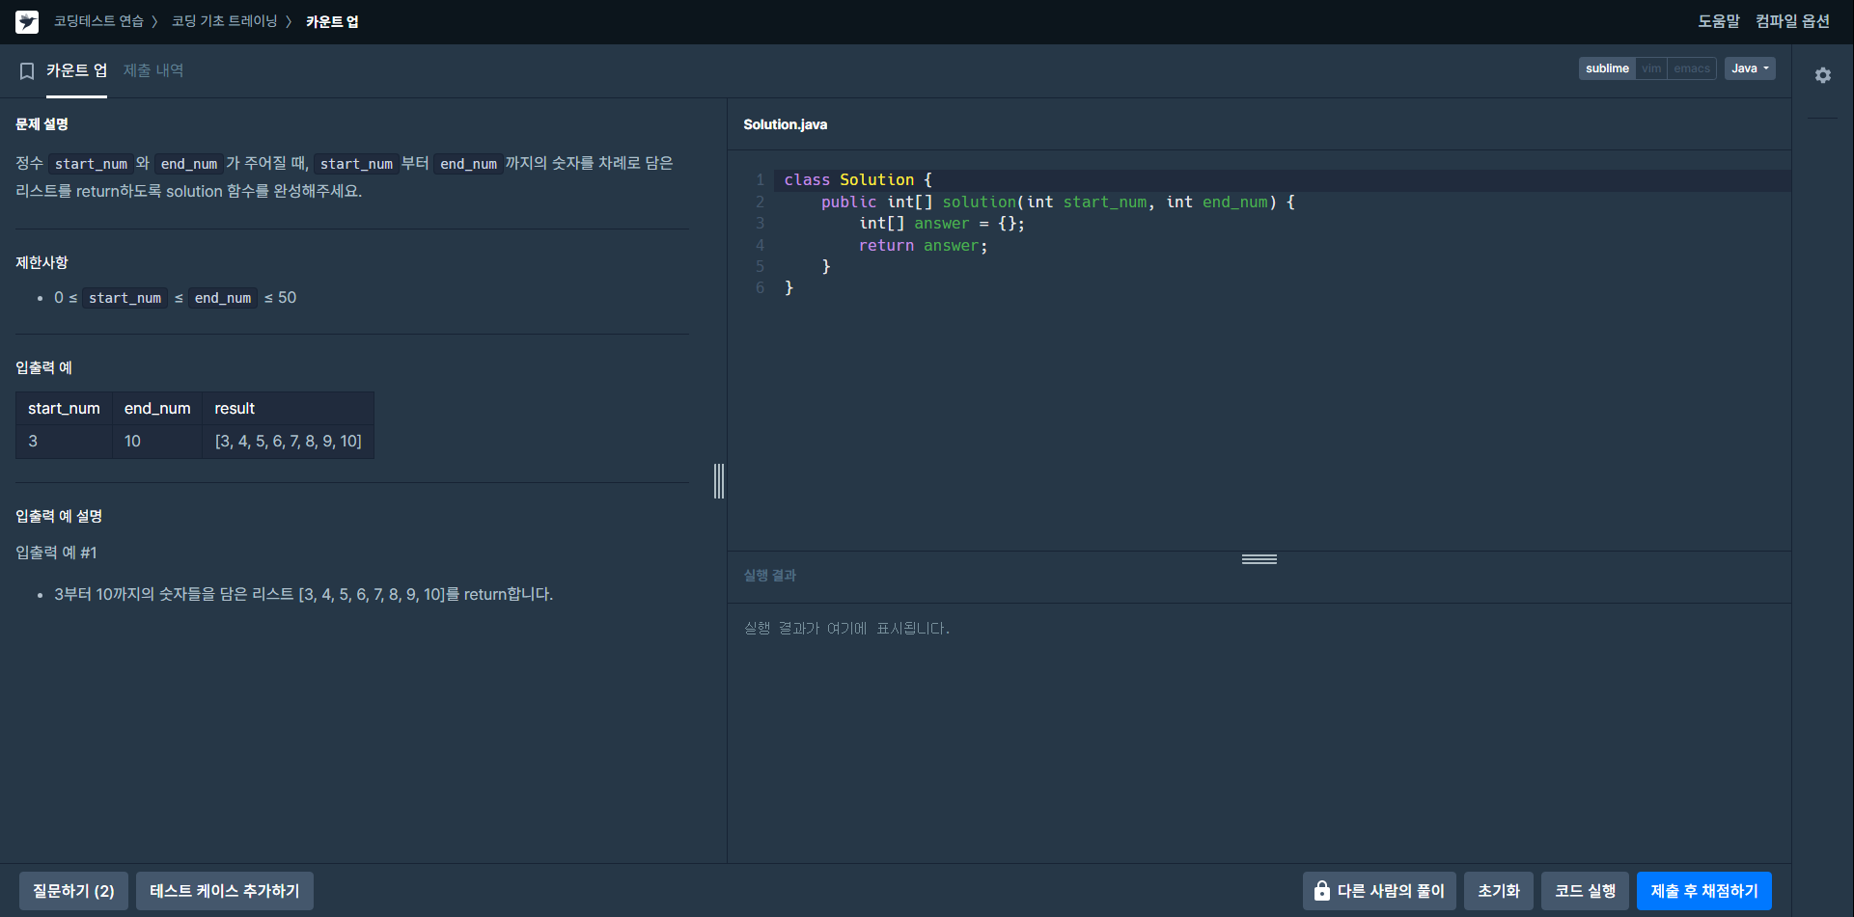
Task: Click the '입출력 예 #1' text
Action: tap(56, 553)
